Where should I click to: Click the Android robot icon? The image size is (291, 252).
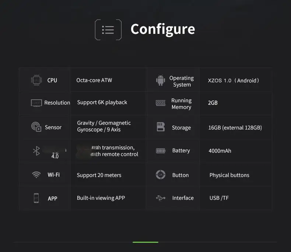(x=161, y=80)
